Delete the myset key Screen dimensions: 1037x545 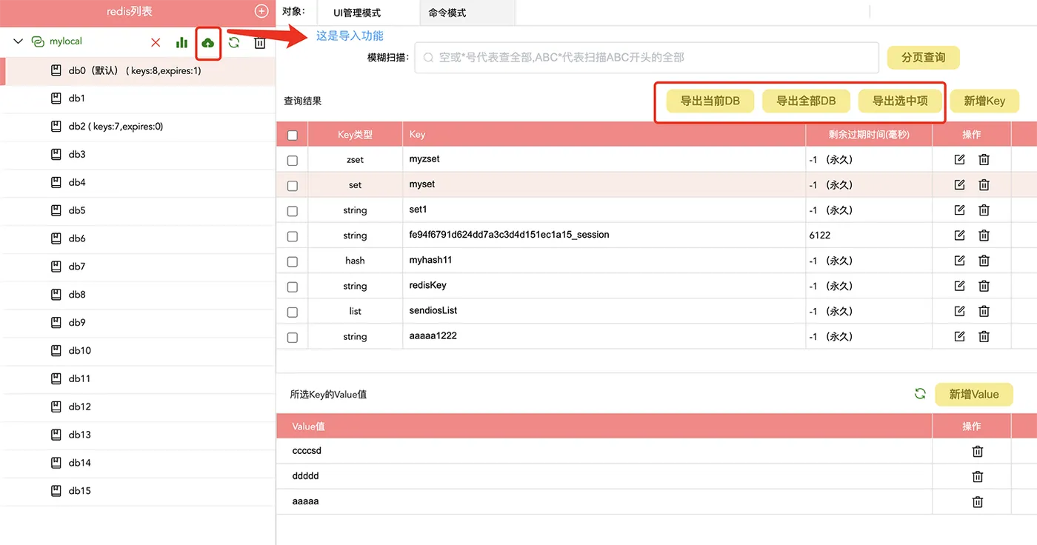[984, 184]
